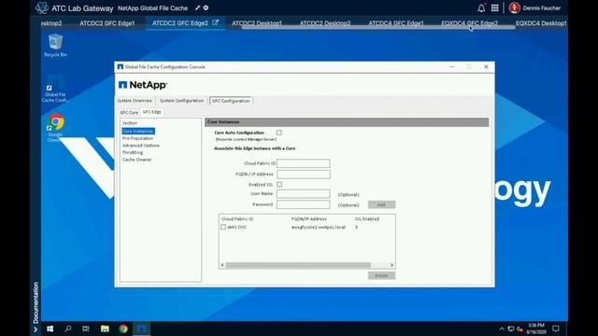Click the FQDN/IP Address column header
Image resolution: width=598 pixels, height=336 pixels.
(x=309, y=219)
